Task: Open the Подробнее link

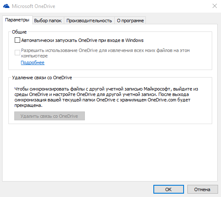Action: (32, 62)
